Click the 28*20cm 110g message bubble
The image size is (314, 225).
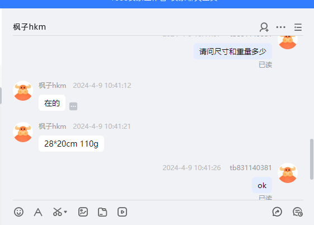[71, 143]
